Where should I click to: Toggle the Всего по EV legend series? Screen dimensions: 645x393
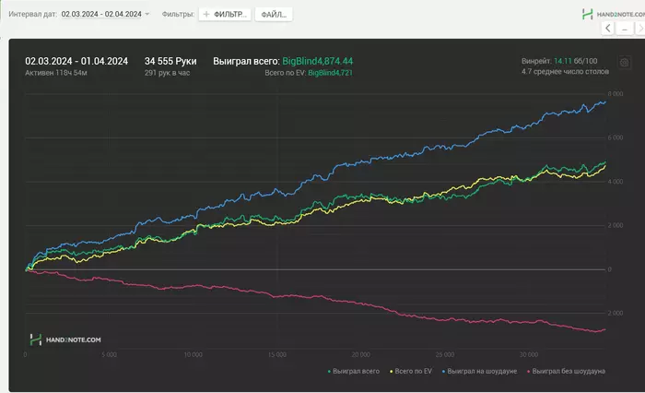(411, 371)
